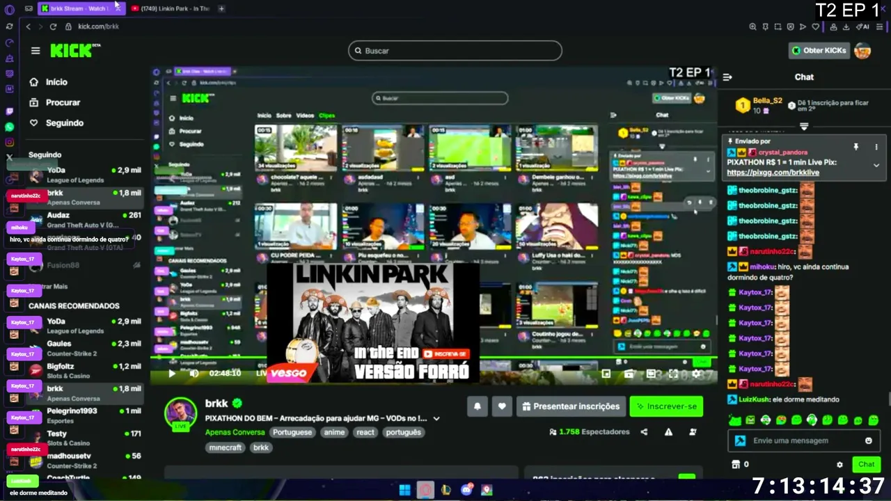Follow channel with the heart button
Image resolution: width=891 pixels, height=501 pixels.
click(x=501, y=406)
